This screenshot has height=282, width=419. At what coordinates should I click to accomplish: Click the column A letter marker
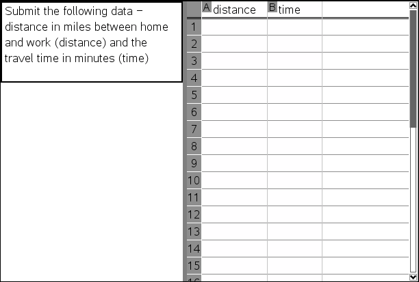[x=207, y=7]
